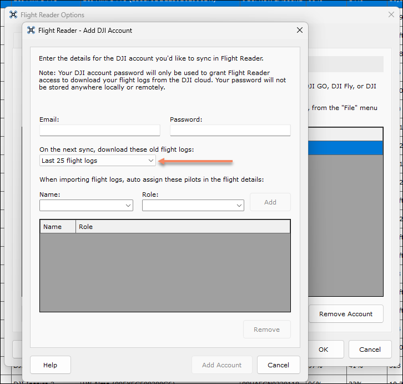Open Help for adding a DJI account

[51, 365]
